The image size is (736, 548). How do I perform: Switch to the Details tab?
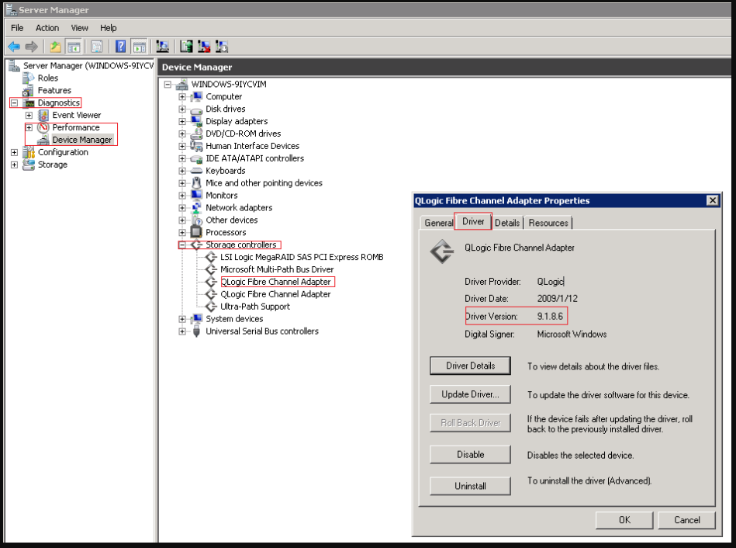507,223
